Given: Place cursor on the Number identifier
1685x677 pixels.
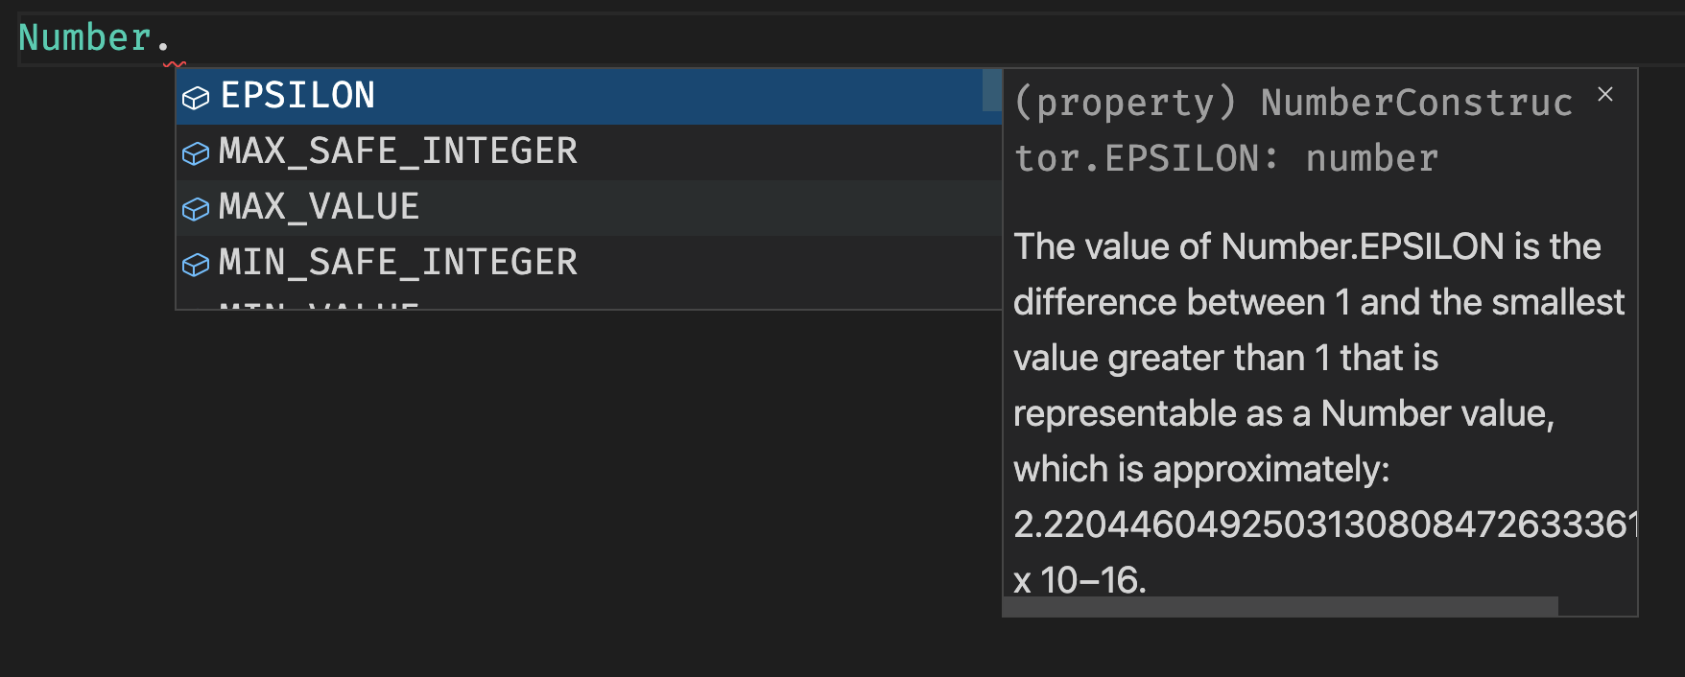Looking at the screenshot, I should click(x=84, y=37).
